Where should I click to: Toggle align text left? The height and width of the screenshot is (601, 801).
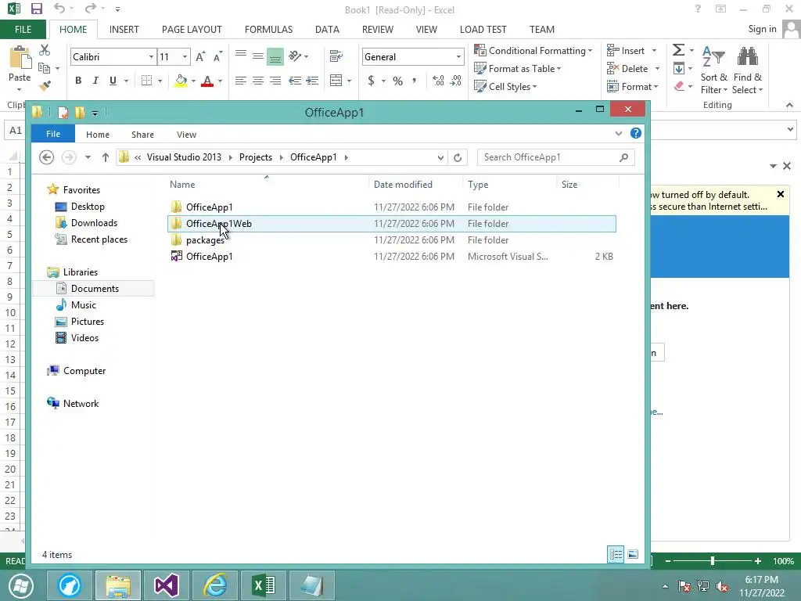click(241, 81)
